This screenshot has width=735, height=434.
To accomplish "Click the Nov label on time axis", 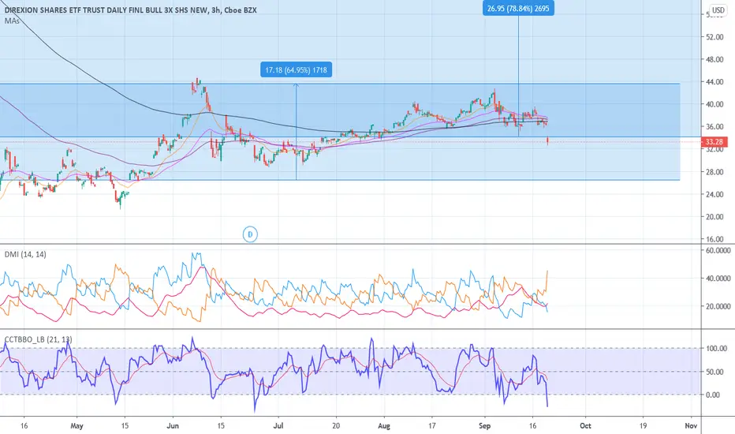I will coord(691,426).
